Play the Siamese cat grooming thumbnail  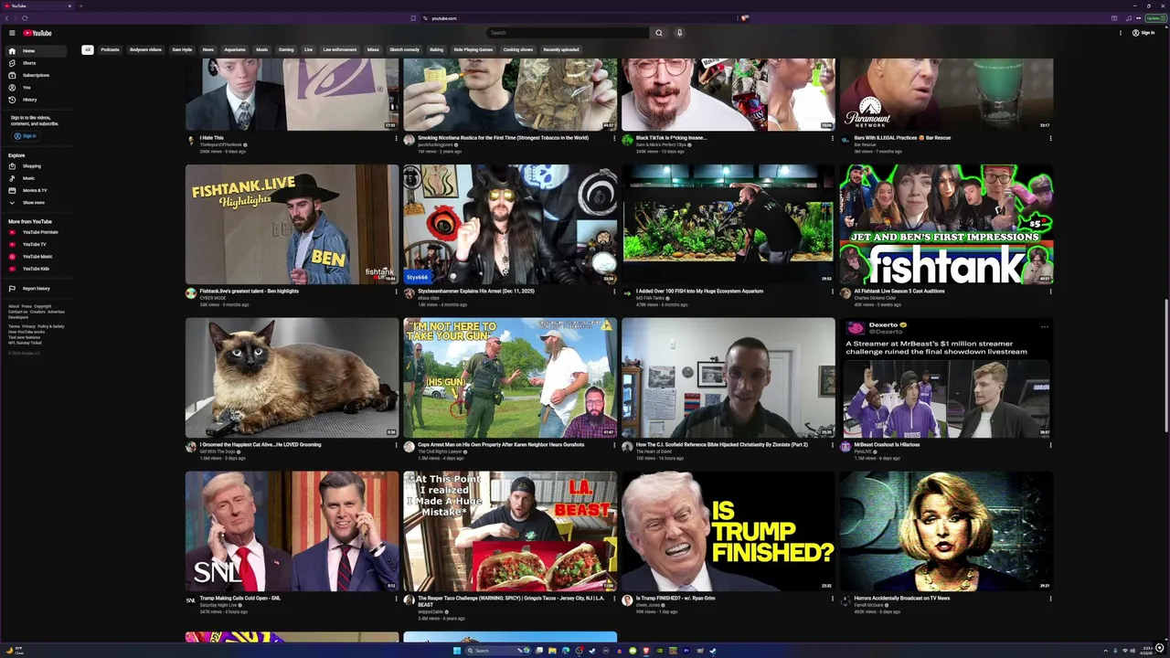[x=292, y=378]
